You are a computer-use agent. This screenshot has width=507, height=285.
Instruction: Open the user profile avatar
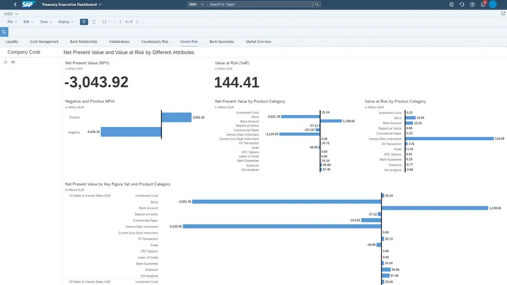tap(493, 4)
